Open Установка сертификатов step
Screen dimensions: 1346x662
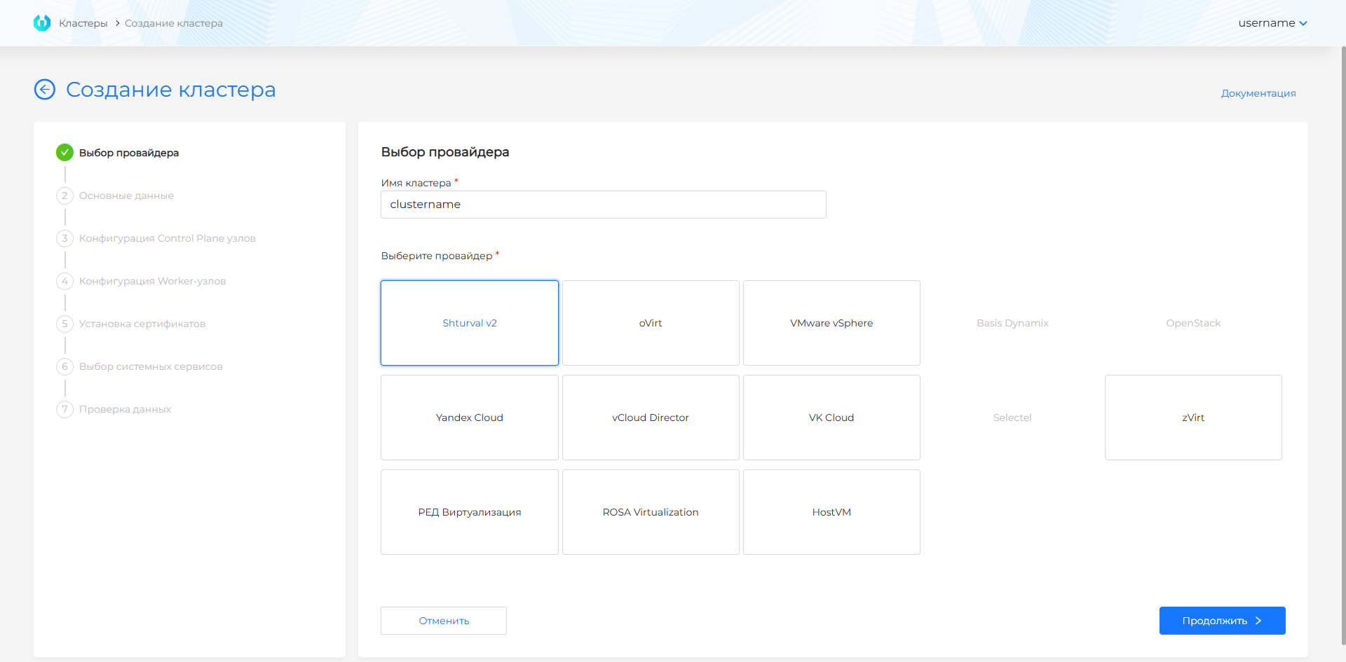[x=142, y=324]
